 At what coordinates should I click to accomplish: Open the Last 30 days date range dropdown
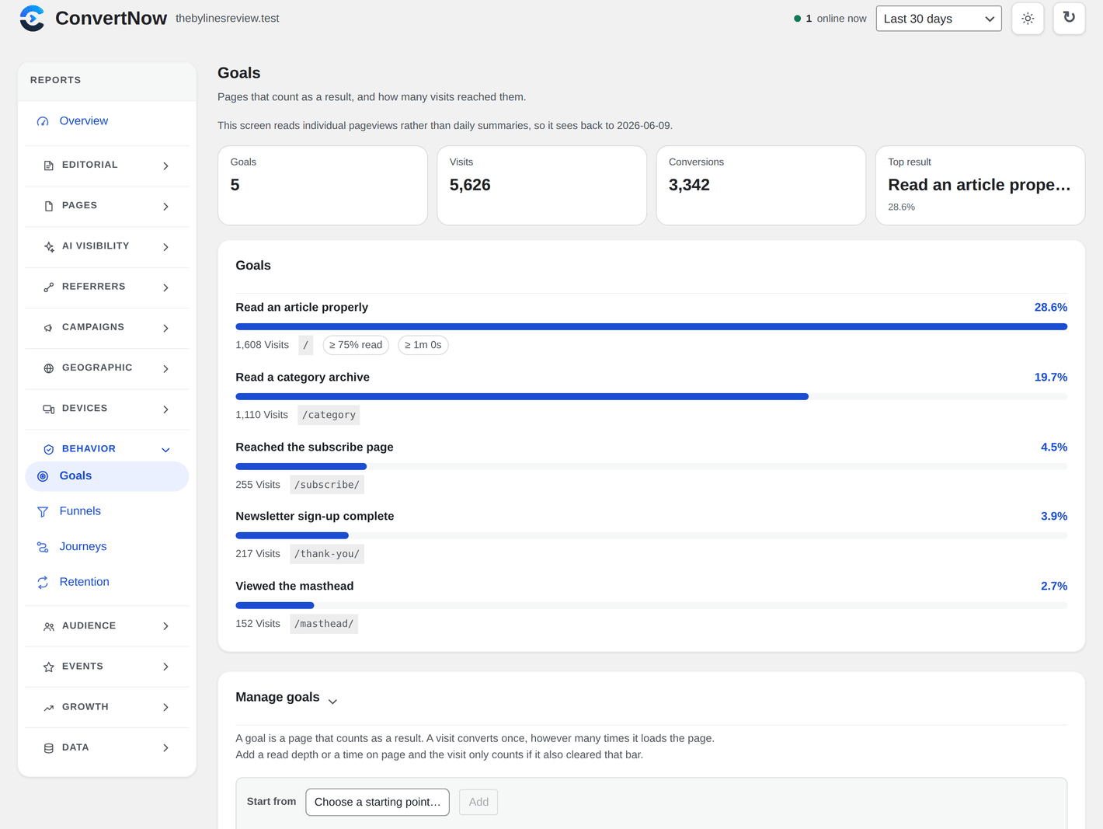(938, 19)
